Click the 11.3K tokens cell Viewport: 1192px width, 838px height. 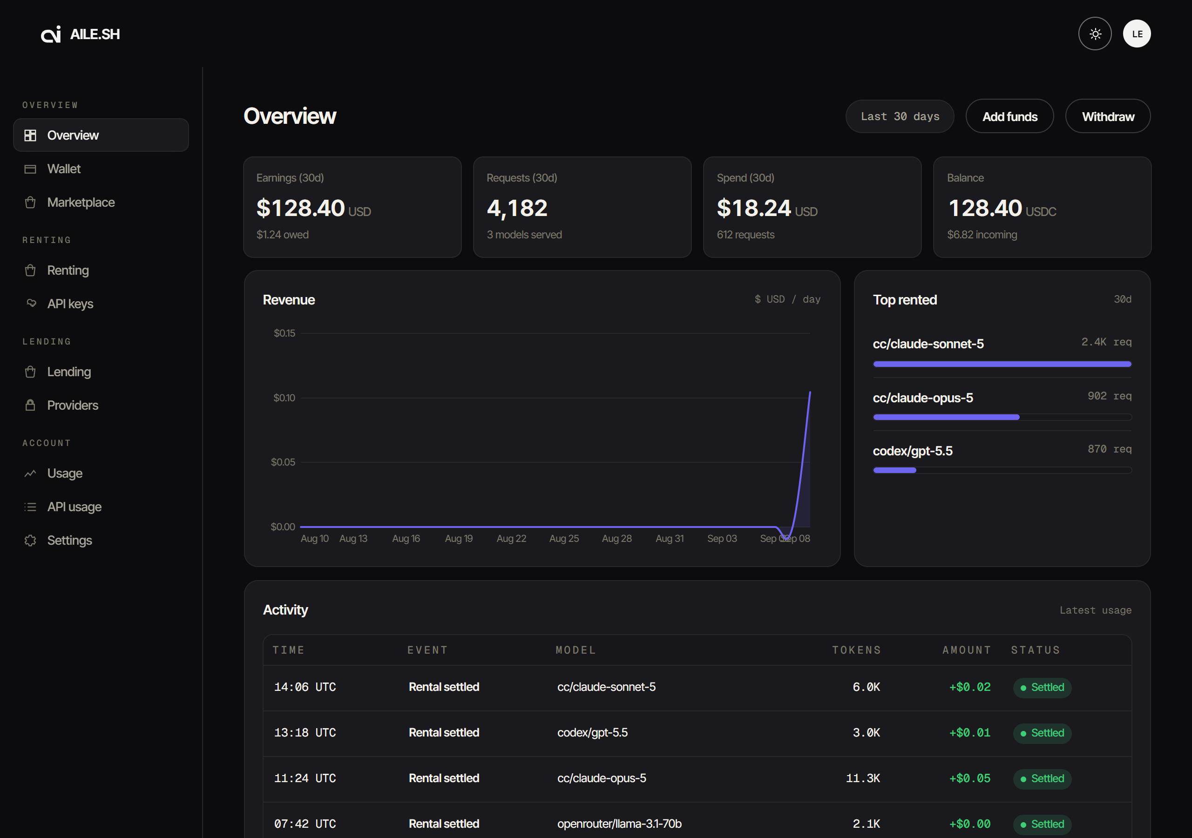click(863, 778)
